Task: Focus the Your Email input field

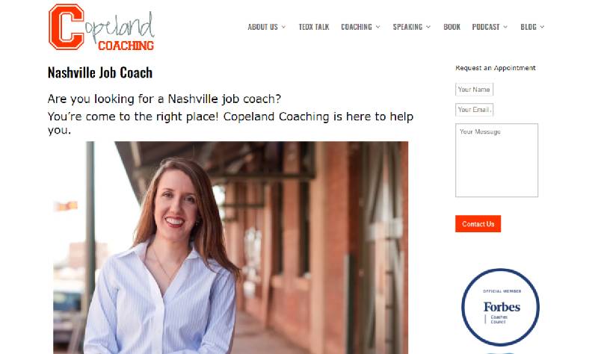Action: point(474,110)
